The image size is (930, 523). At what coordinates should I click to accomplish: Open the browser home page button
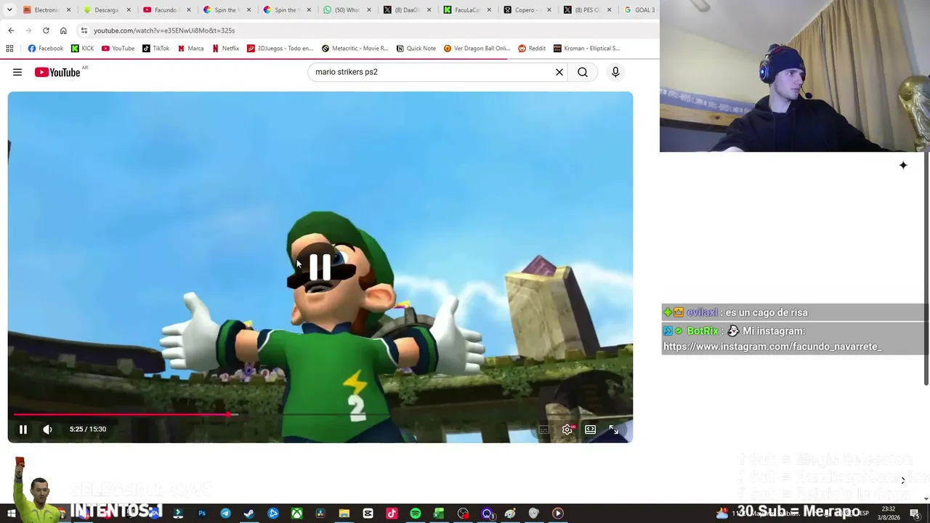pos(63,31)
